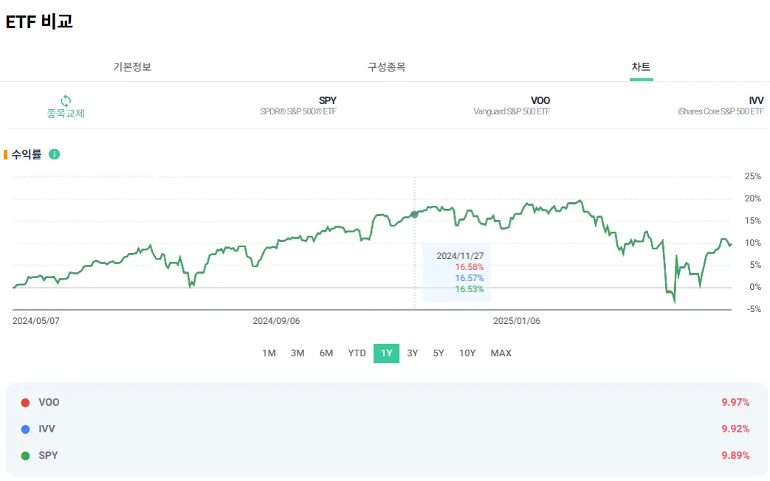The width and height of the screenshot is (770, 481).
Task: Click the -5% y-axis label
Action: point(754,309)
